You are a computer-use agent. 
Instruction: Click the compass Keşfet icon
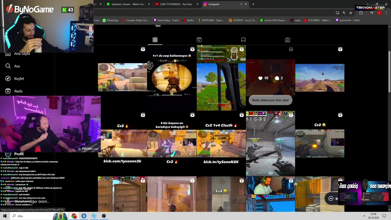point(8,79)
